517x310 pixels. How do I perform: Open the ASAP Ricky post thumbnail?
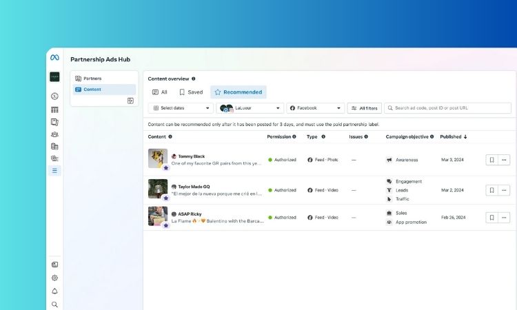click(158, 216)
